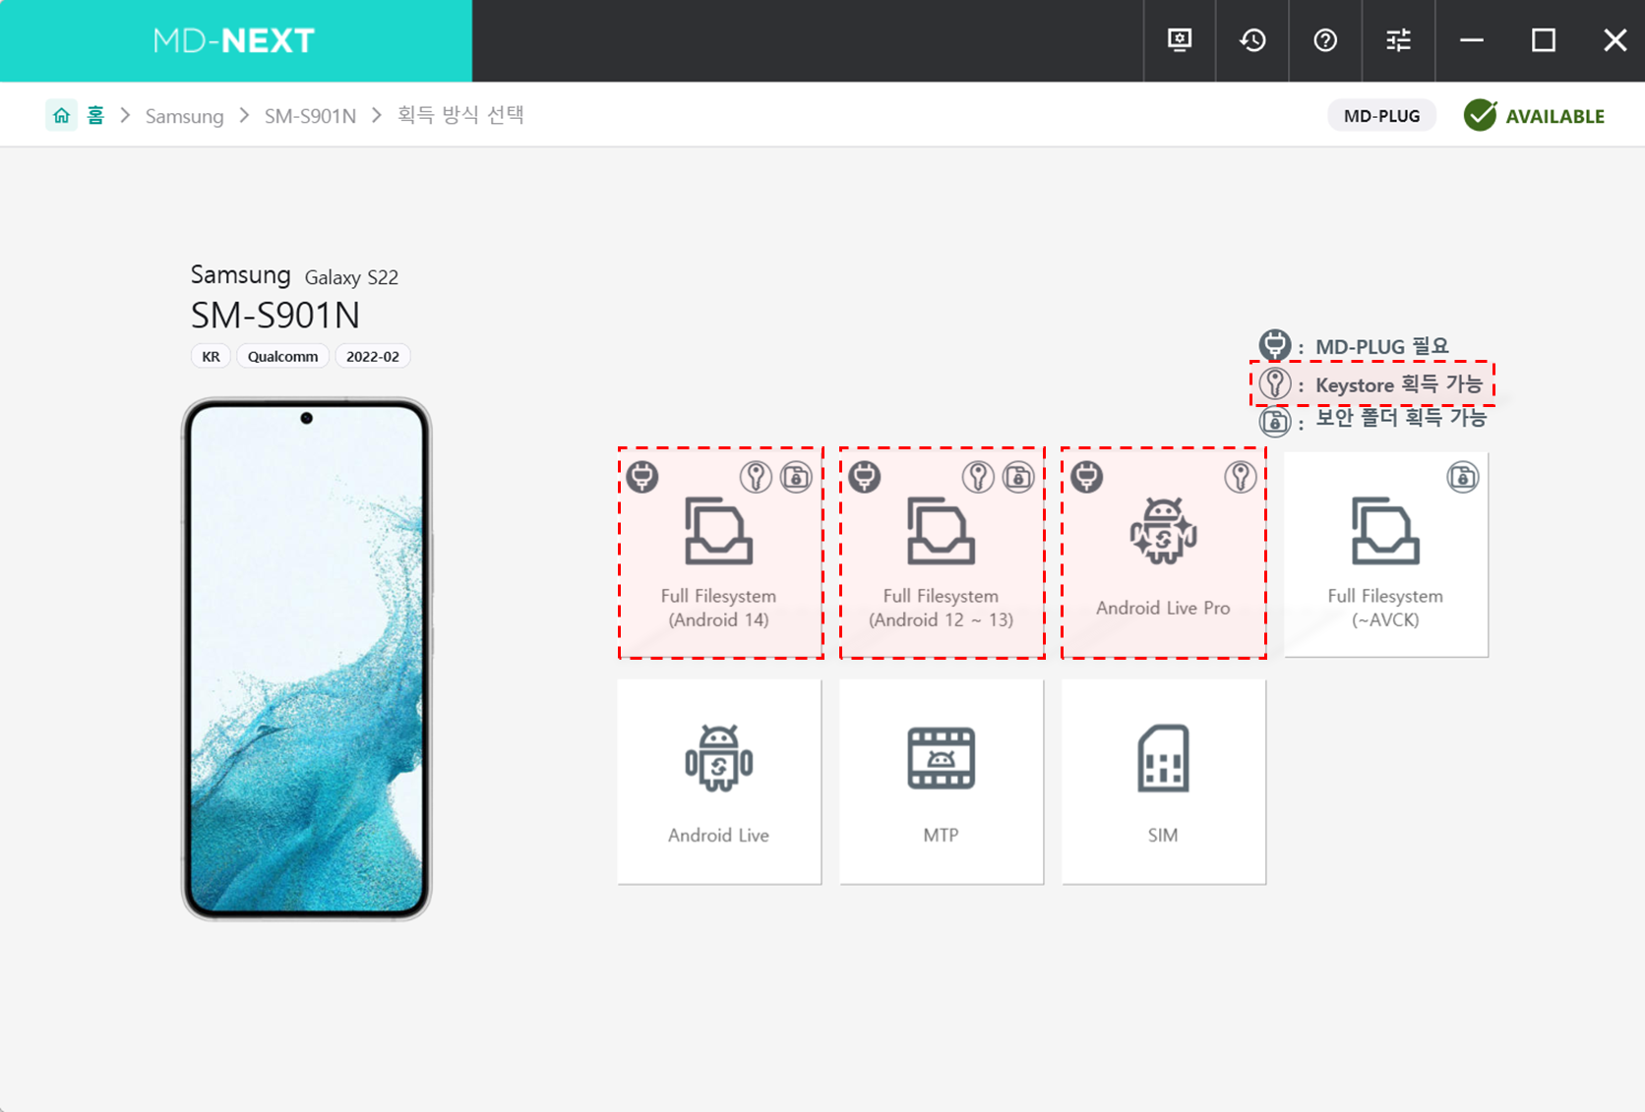1645x1112 pixels.
Task: Click the AVAILABLE green checkmark icon
Action: [x=1480, y=115]
